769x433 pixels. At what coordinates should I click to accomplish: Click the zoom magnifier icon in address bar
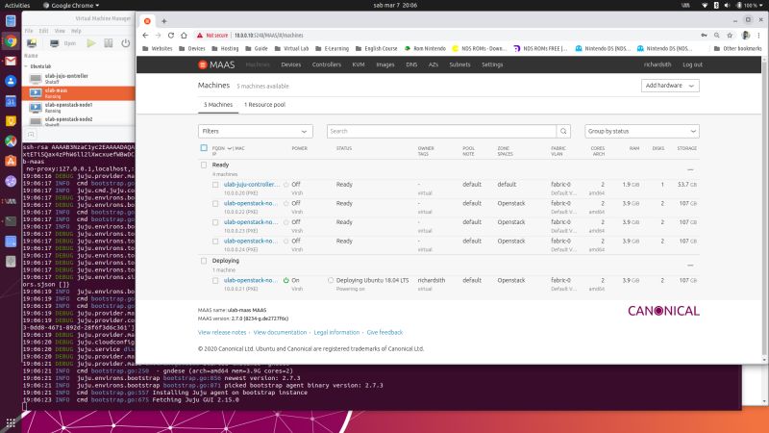tap(717, 36)
